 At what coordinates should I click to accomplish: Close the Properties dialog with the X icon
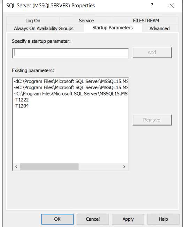[172, 6]
